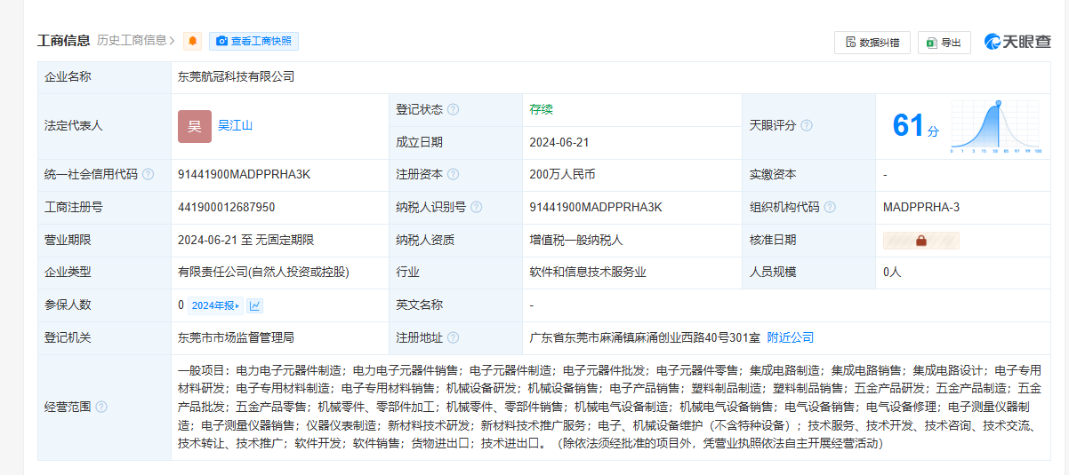This screenshot has height=475, width=1069.
Task: Select credit code 91441900MADPPRHA3K under 统一社会信用代码
Action: pos(244,175)
